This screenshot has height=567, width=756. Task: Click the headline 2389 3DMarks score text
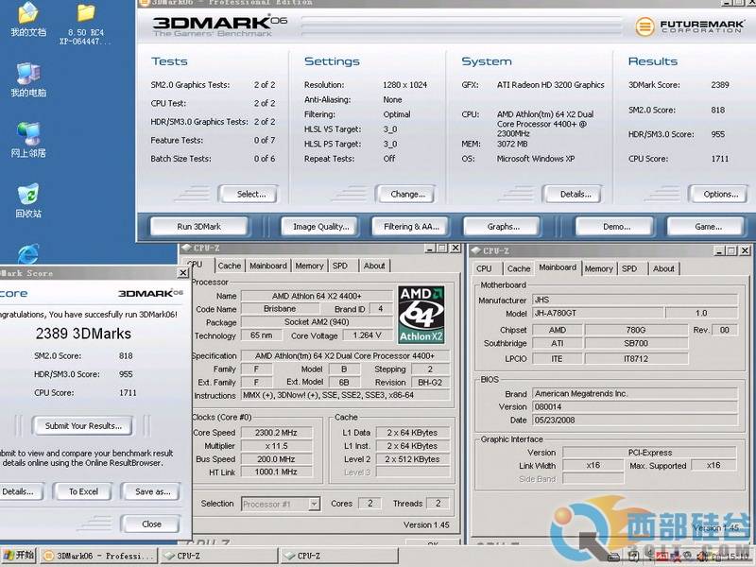coord(83,334)
